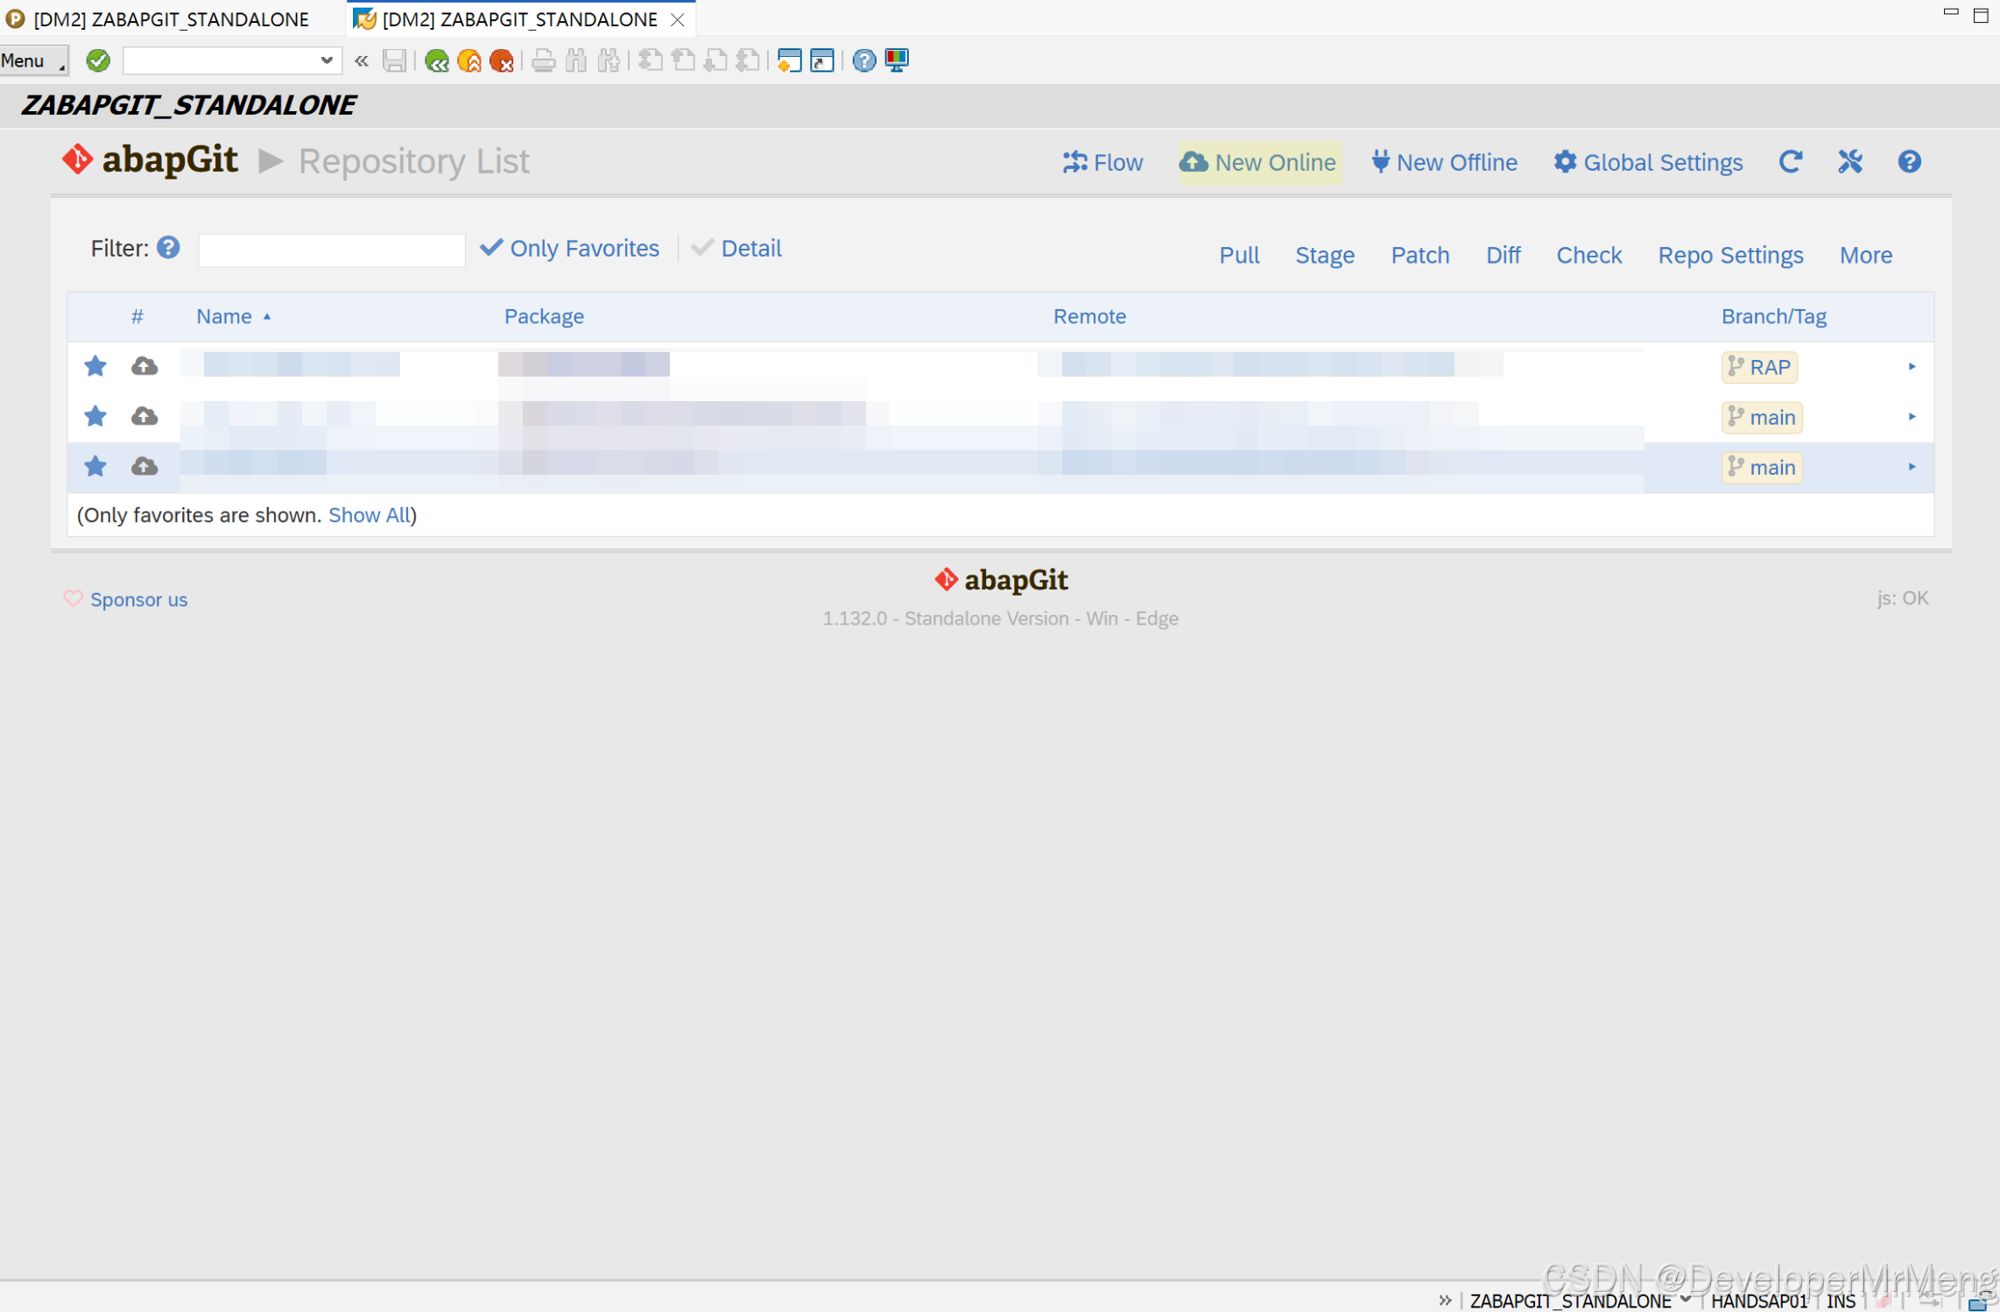This screenshot has width=2000, height=1312.
Task: Open the SAP Menu button
Action: [x=33, y=60]
